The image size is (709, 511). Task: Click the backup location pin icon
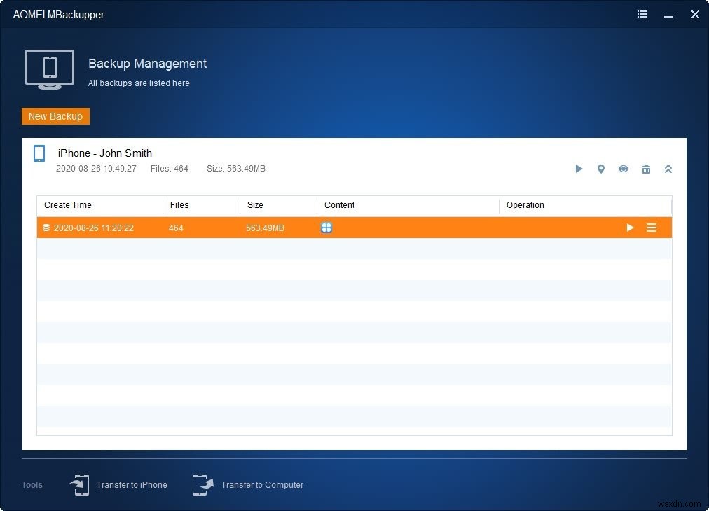(600, 169)
